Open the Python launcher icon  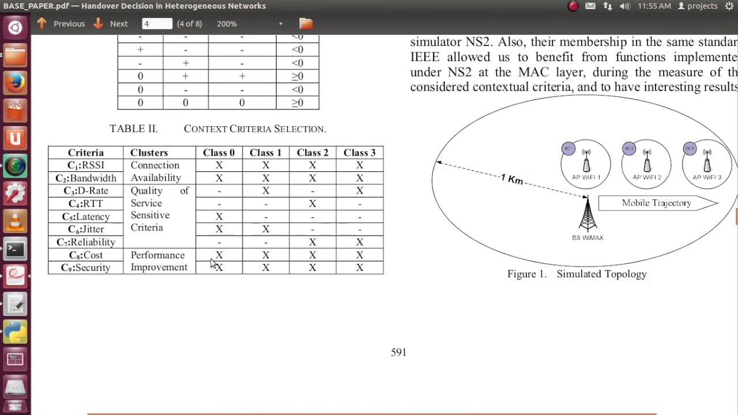[15, 332]
